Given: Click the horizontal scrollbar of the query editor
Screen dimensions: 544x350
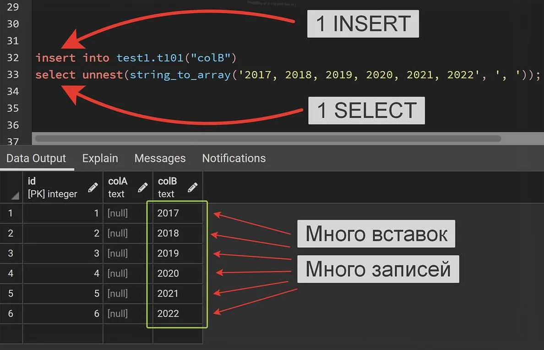Looking at the screenshot, I should pos(268,138).
